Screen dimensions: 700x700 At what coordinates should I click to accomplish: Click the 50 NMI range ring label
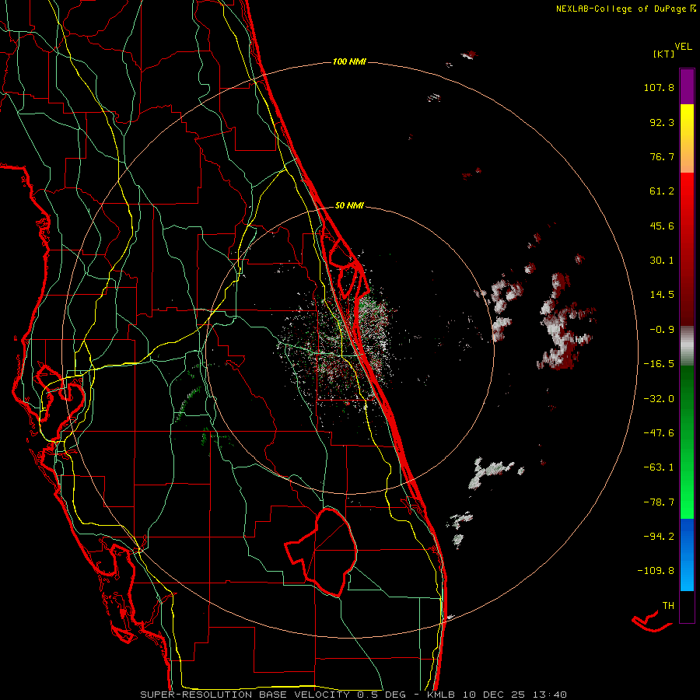tap(349, 205)
